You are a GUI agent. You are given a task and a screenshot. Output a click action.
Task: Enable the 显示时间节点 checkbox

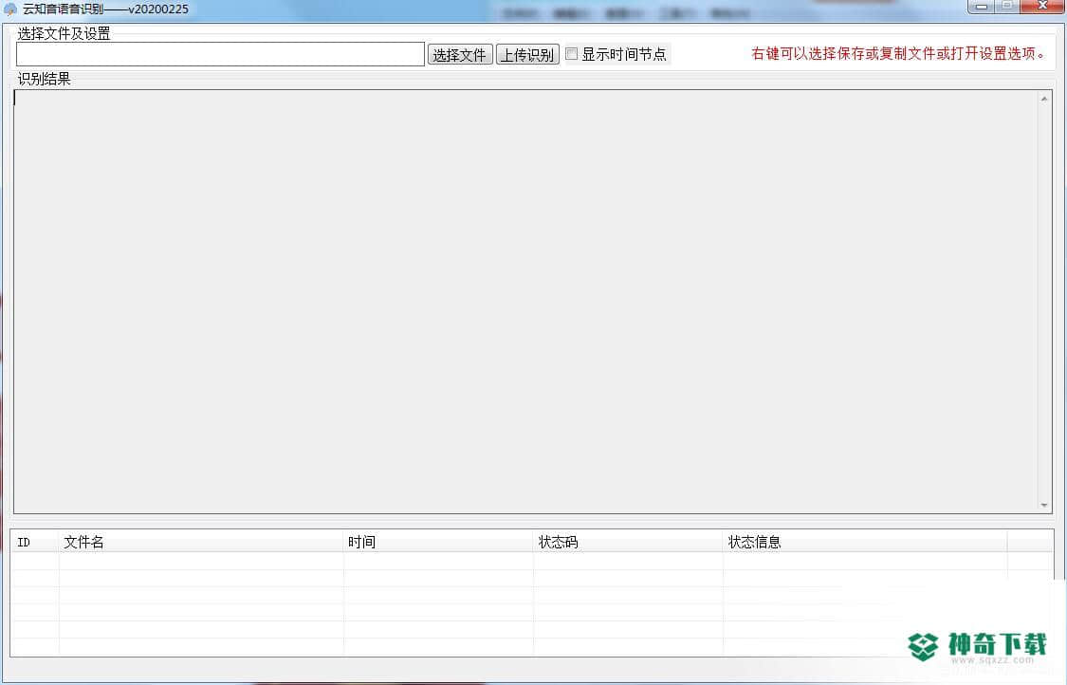click(x=572, y=54)
